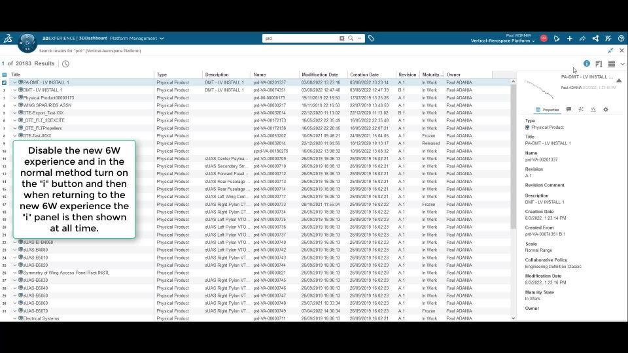Clear the search field text

point(341,39)
